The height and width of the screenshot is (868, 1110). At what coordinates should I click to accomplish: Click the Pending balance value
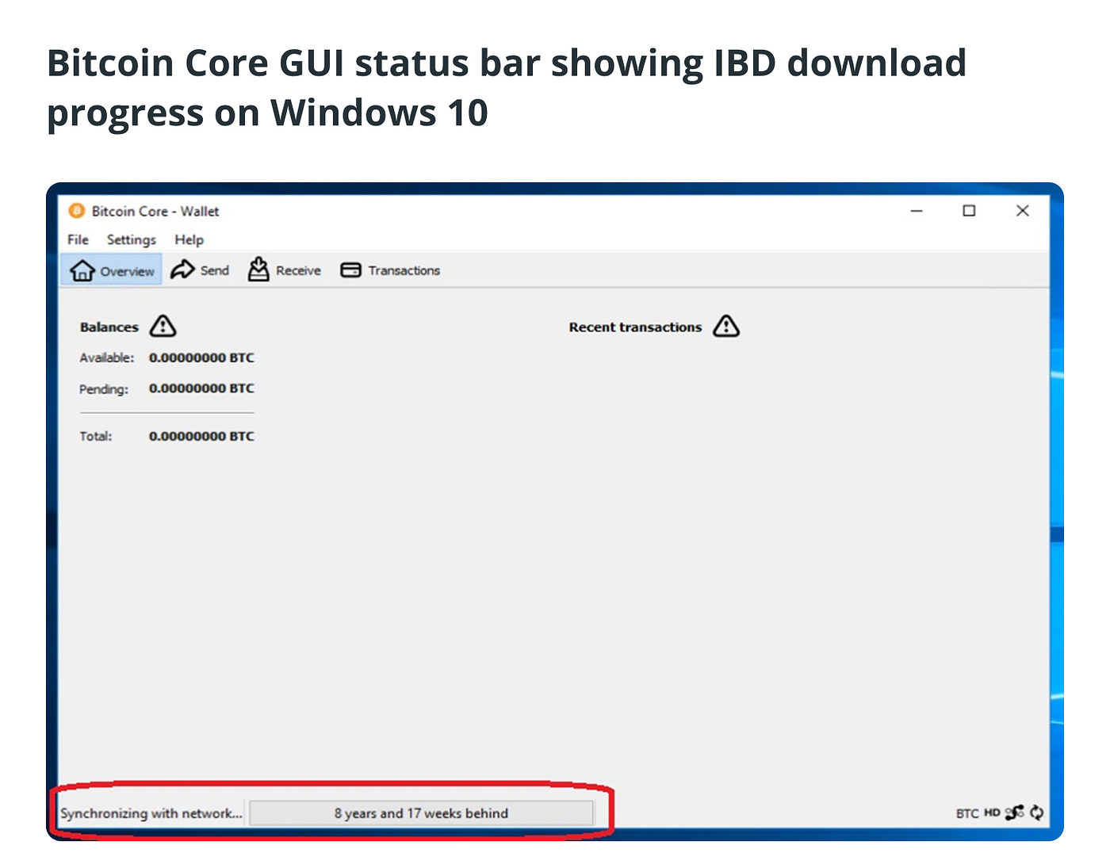pyautogui.click(x=201, y=388)
